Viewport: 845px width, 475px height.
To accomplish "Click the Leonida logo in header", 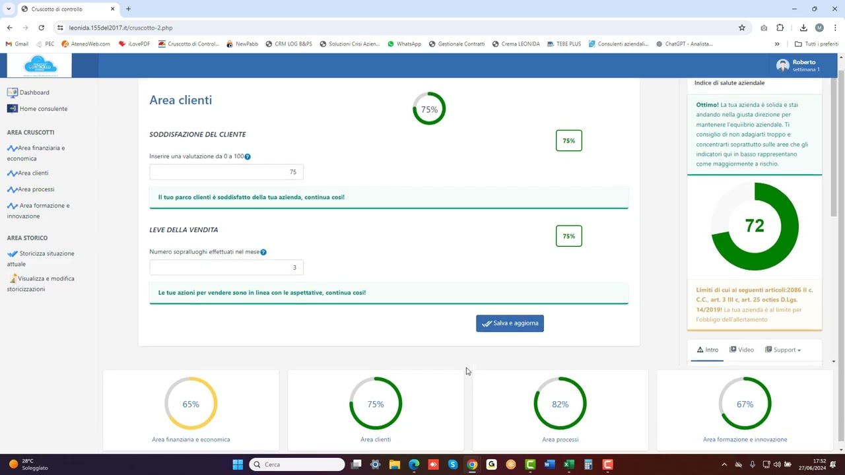I will (40, 65).
